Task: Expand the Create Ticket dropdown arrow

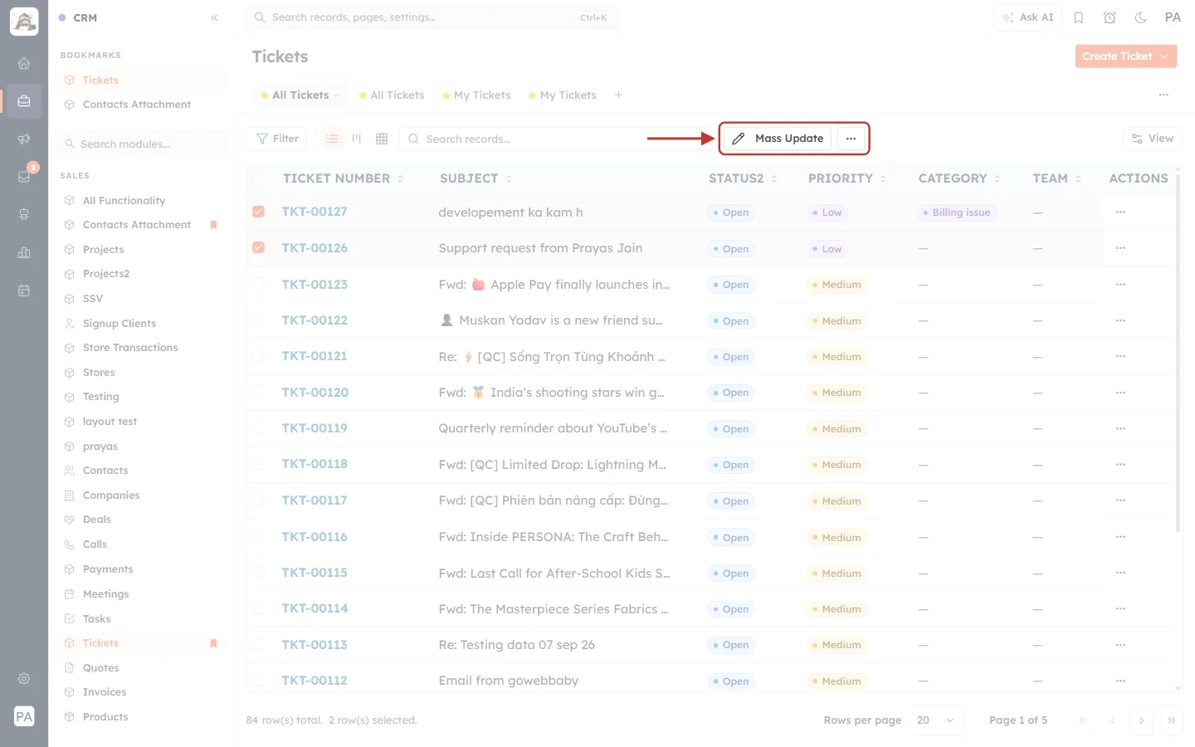Action: tap(1164, 56)
